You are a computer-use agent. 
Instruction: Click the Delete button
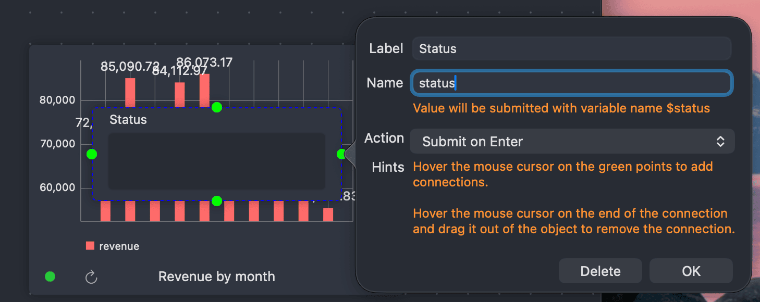600,271
